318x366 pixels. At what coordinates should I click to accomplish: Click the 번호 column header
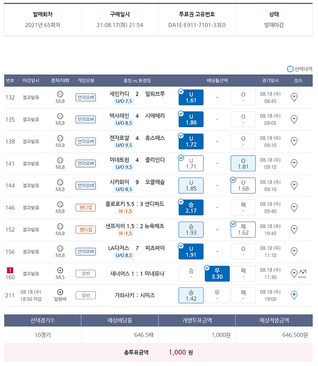click(x=10, y=80)
